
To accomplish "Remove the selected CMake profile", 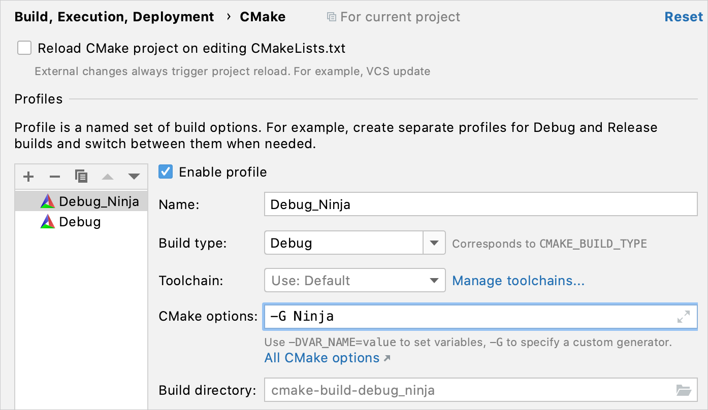I will pos(55,177).
